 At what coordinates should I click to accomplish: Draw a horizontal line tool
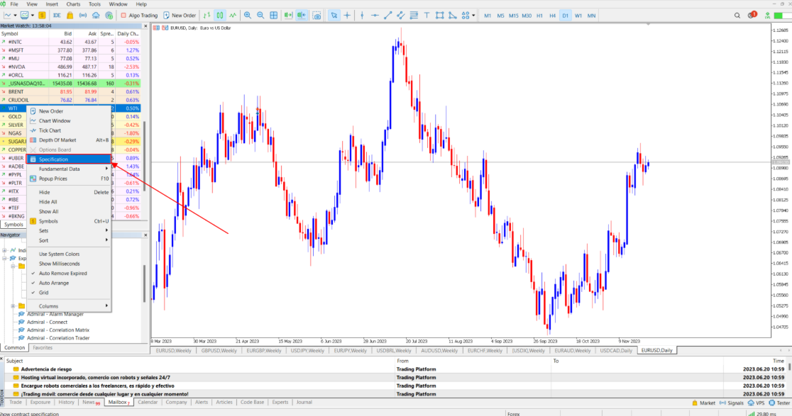tap(375, 16)
